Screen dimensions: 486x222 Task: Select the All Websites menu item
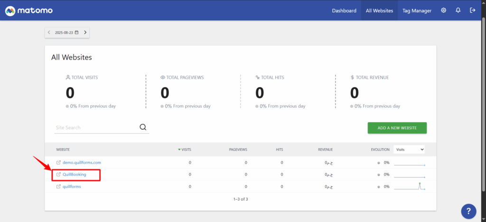tap(379, 10)
